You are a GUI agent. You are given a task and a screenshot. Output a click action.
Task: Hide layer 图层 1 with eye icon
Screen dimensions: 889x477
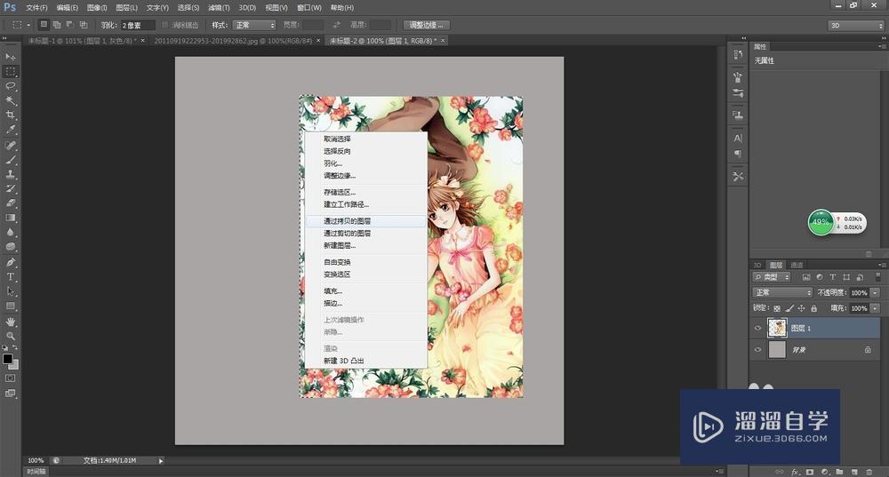(x=757, y=328)
